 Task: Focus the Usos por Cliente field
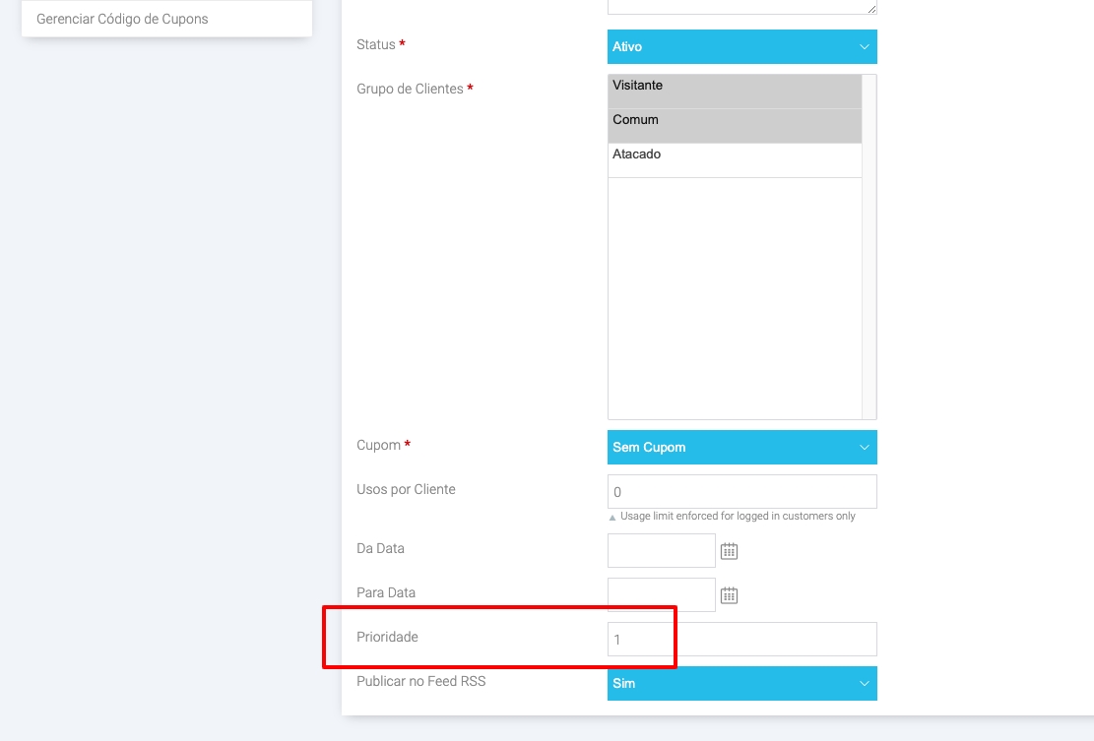741,491
